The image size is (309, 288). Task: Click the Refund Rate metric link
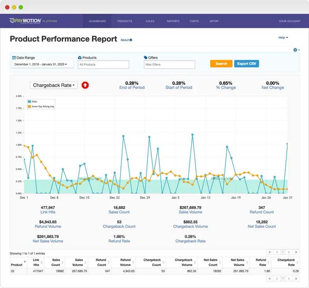point(119,241)
